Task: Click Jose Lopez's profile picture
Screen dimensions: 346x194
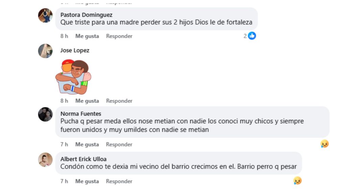Action: pos(45,52)
